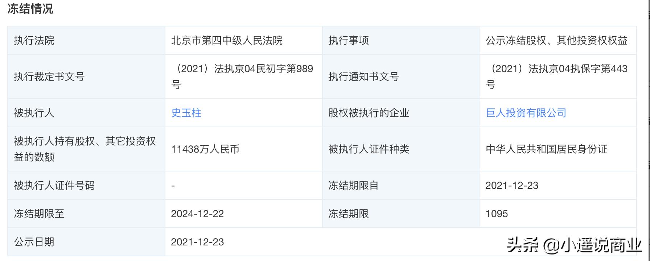Click the 执行事项 label cell

coord(349,40)
